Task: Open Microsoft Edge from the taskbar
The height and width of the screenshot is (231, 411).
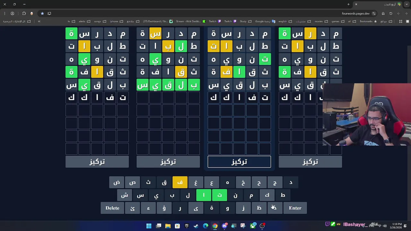Action: pos(205,226)
